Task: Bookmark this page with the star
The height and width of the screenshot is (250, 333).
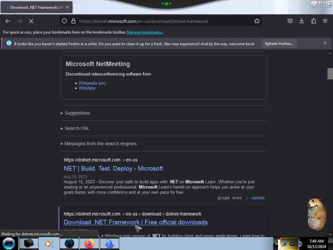Action: coord(257,21)
